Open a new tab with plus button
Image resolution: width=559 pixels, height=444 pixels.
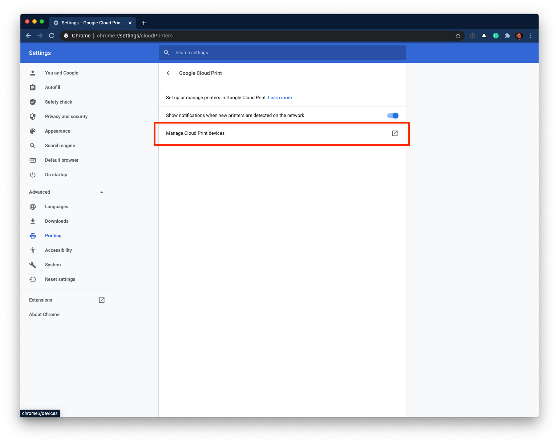[x=144, y=23]
